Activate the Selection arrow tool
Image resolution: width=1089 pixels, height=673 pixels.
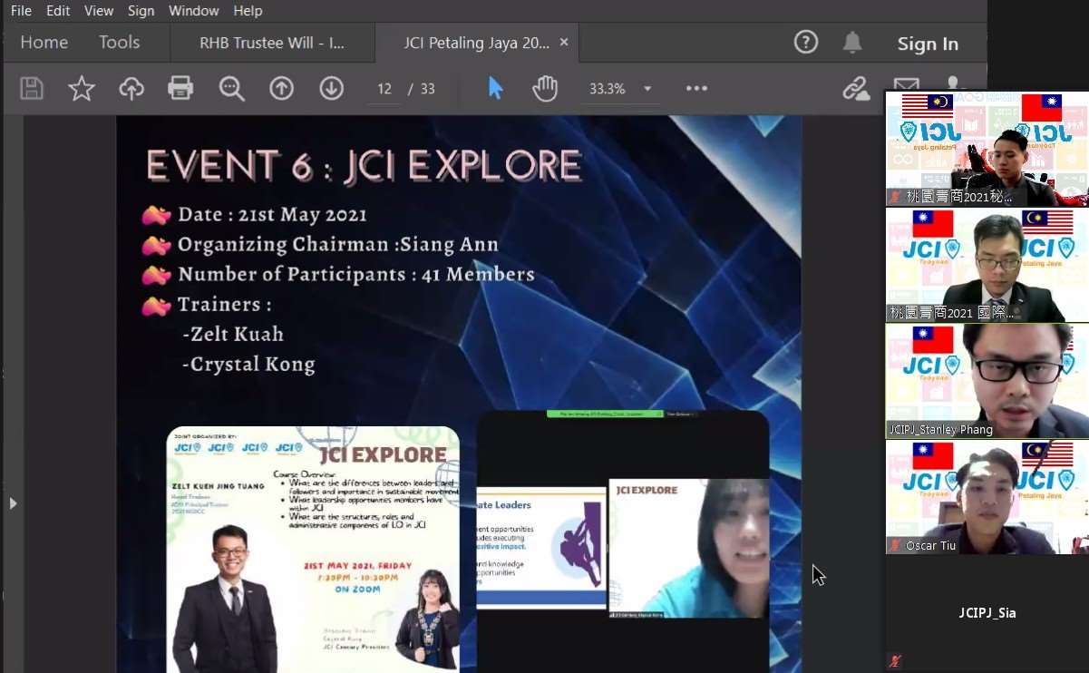pyautogui.click(x=495, y=88)
